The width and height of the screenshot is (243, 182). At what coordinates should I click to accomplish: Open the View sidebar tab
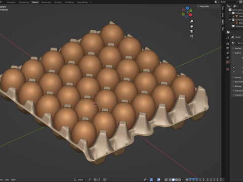point(223,15)
